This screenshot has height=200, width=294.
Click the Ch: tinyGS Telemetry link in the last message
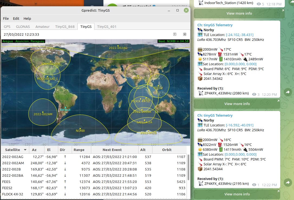(215, 115)
